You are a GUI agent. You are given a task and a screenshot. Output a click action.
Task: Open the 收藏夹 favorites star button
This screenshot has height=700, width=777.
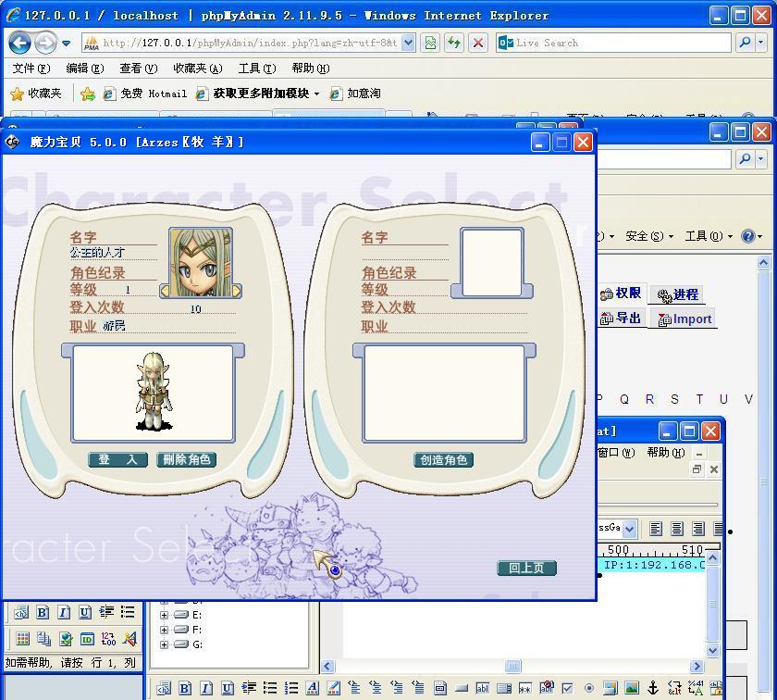click(35, 94)
